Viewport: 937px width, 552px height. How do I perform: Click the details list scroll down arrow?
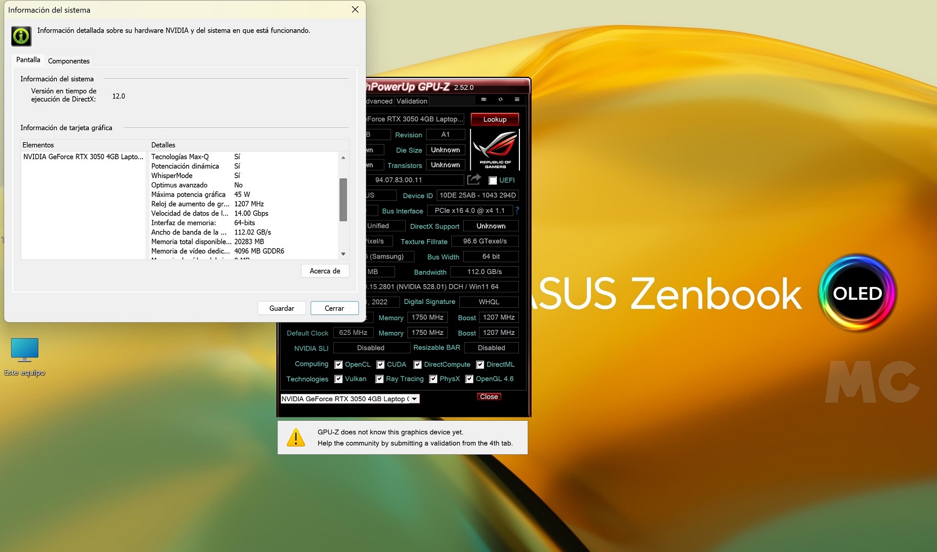click(343, 254)
